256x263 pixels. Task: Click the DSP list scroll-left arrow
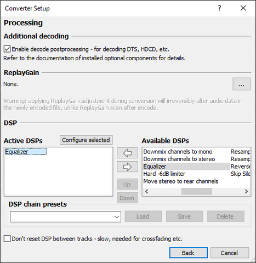pos(146,191)
